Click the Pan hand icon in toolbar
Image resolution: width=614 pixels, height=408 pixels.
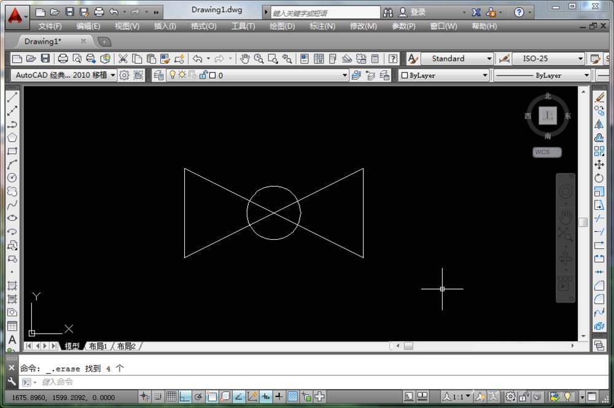(x=245, y=59)
